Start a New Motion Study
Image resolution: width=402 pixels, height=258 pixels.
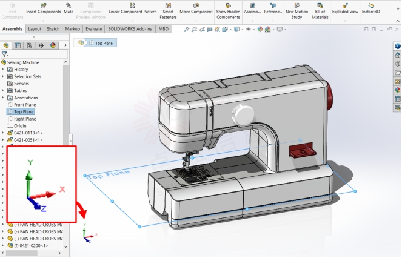click(296, 12)
